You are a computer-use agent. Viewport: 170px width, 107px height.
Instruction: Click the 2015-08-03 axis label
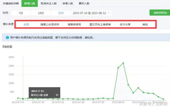click(x=118, y=102)
